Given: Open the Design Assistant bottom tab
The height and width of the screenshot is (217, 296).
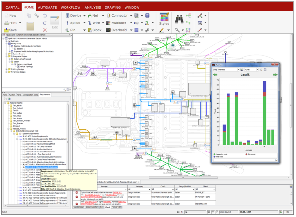Looking at the screenshot, I should tap(92, 207).
